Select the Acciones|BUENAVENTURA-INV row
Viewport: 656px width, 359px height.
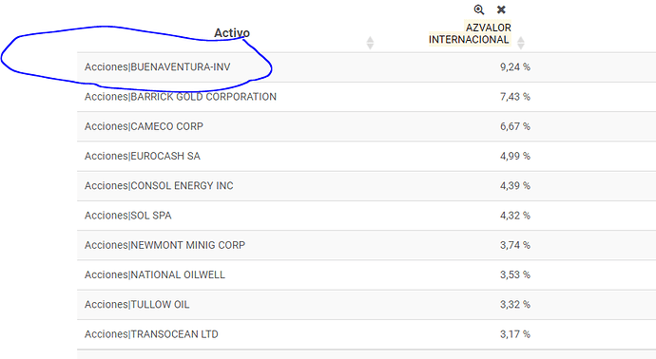click(366, 67)
